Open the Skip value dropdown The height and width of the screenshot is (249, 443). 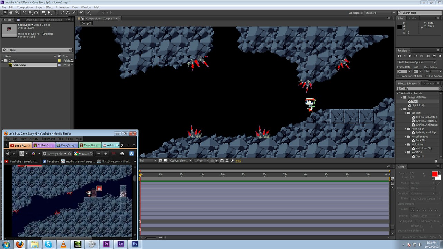coord(421,71)
